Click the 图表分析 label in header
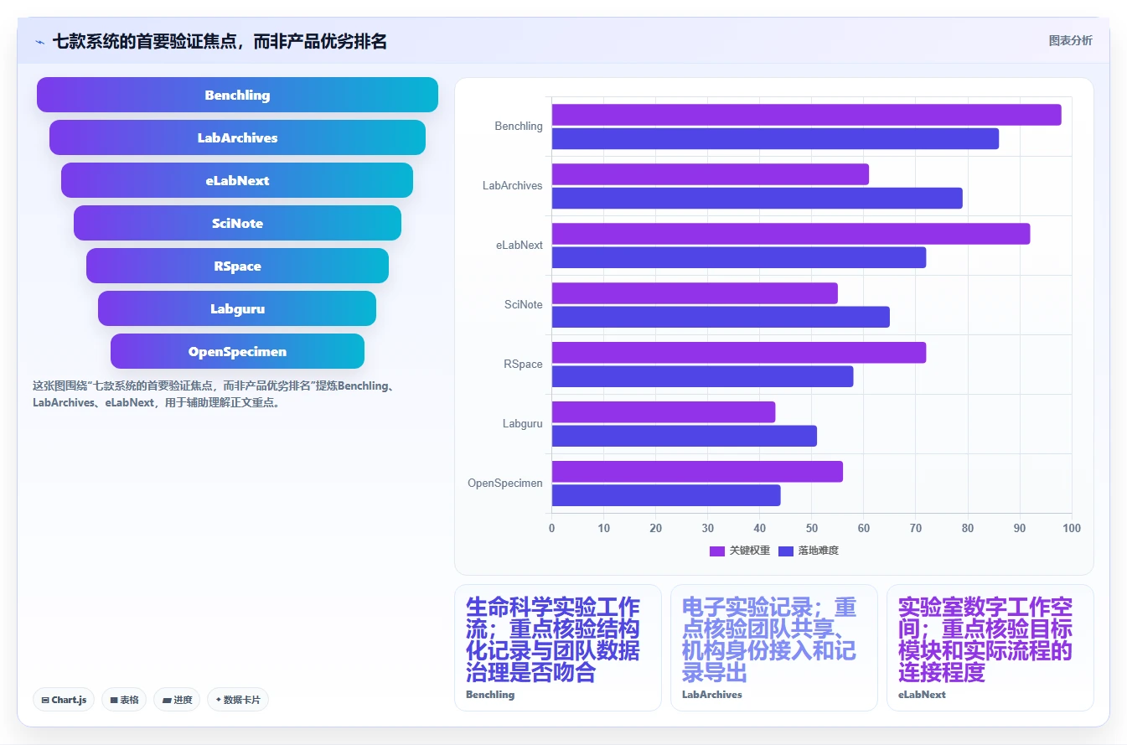Viewport: 1127px width, 745px height. (x=1070, y=40)
